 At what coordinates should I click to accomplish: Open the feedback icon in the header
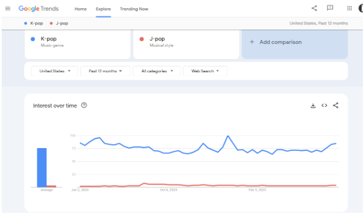point(330,8)
